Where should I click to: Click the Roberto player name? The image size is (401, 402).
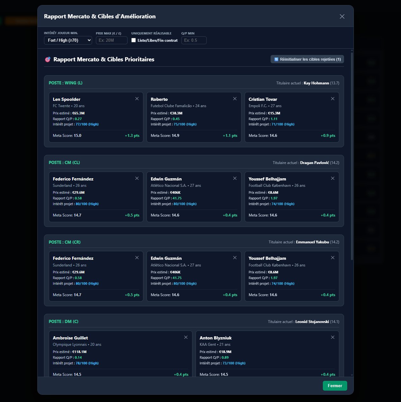tap(159, 99)
